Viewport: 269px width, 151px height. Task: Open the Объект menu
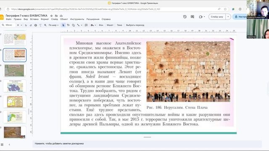click(x=64, y=19)
